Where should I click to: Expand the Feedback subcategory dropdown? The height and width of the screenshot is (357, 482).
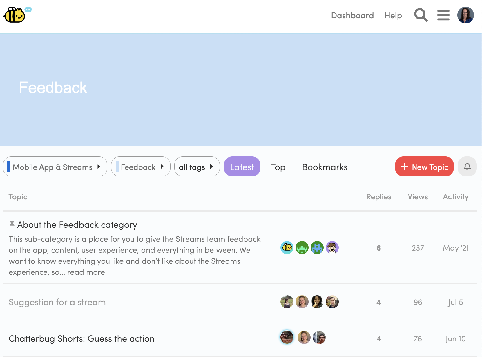pyautogui.click(x=141, y=167)
